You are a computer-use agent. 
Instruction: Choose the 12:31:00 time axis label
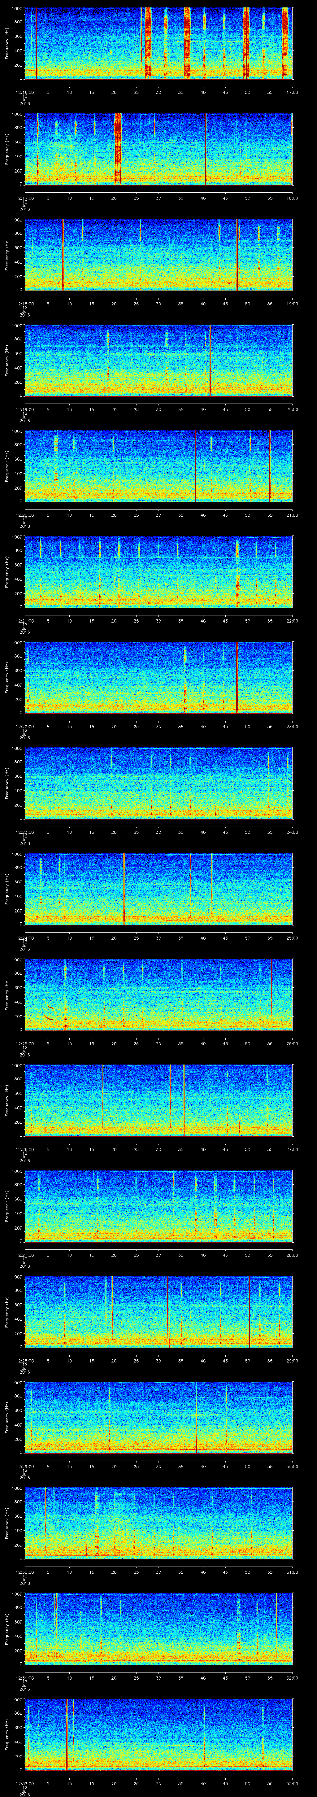tap(25, 1678)
